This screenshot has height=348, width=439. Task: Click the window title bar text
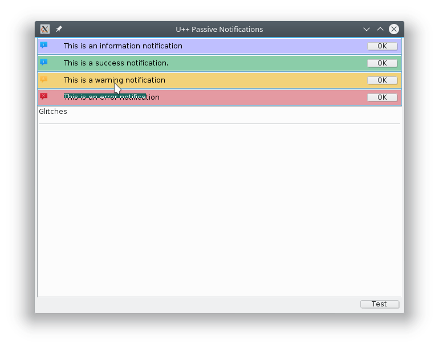219,29
